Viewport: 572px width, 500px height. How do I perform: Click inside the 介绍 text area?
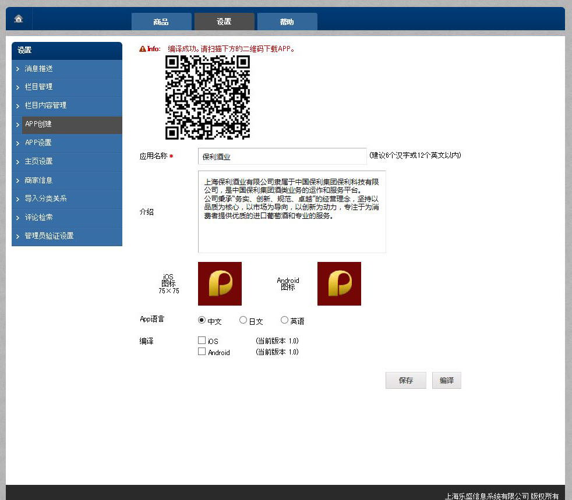(x=292, y=212)
